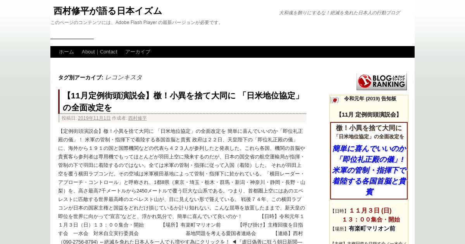
Task: Click the red-bordered sidebar announcement box
Action: click(369, 161)
